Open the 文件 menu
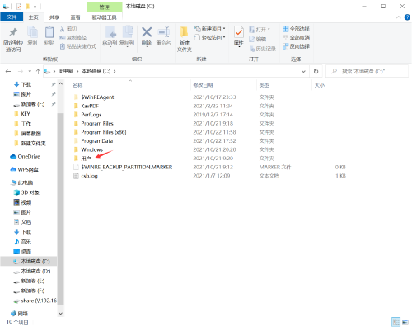Screen dimensions: 412x327 (x=12, y=17)
